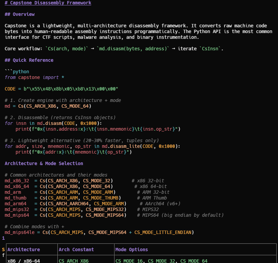Click the '## Quick Reference' heading
The image size is (278, 263).
pos(29,60)
